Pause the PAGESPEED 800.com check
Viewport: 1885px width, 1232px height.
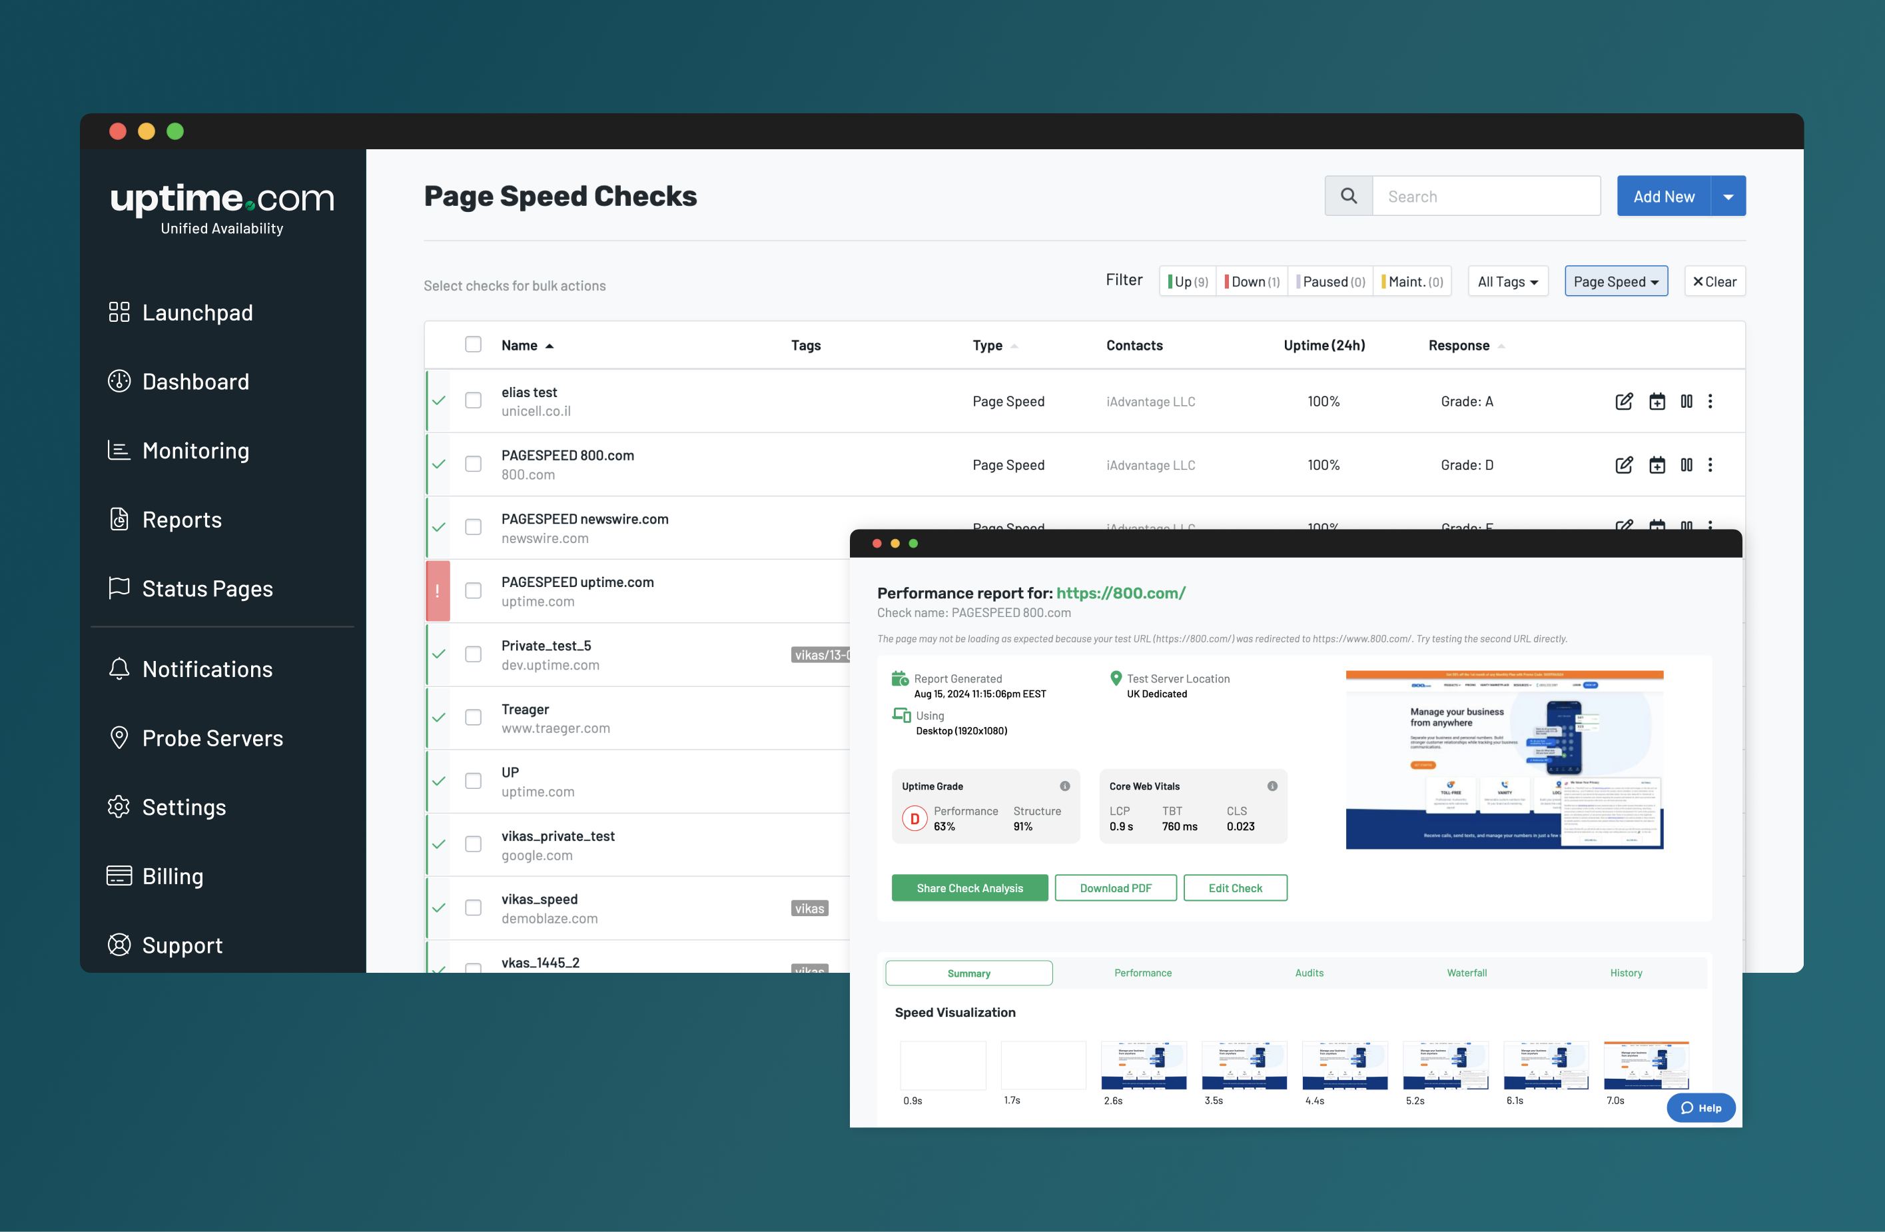pos(1687,465)
